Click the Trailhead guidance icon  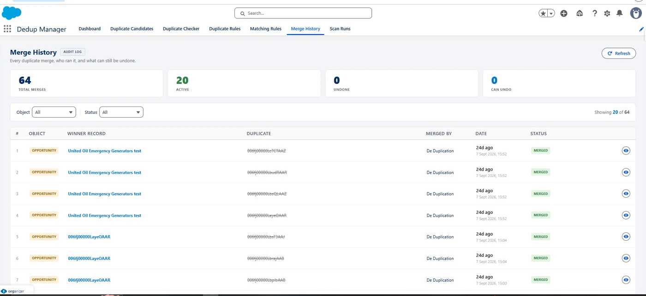click(580, 13)
